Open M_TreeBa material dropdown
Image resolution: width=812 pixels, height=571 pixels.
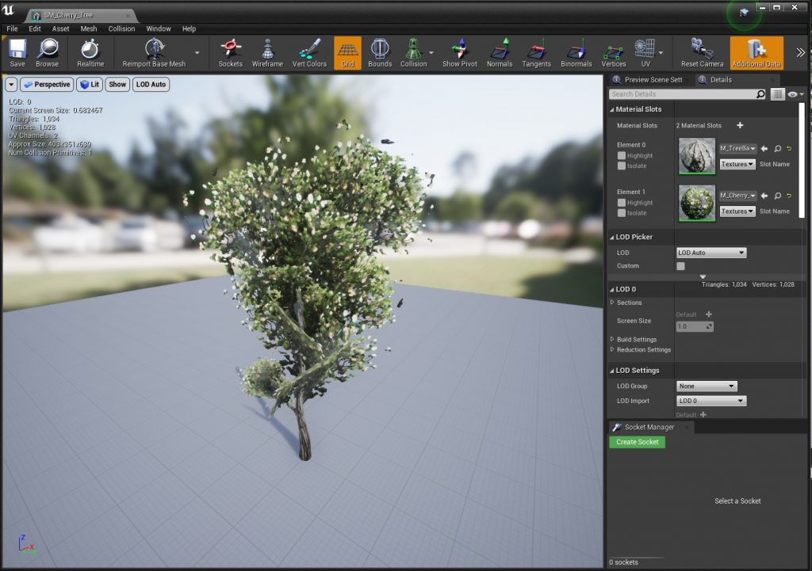738,148
